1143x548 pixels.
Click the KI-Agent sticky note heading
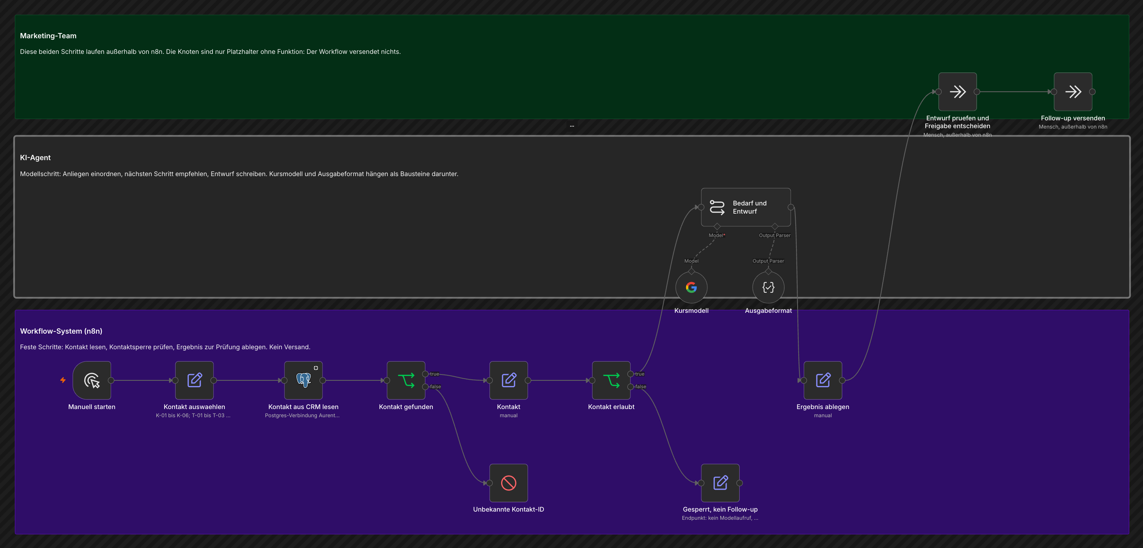click(x=36, y=158)
